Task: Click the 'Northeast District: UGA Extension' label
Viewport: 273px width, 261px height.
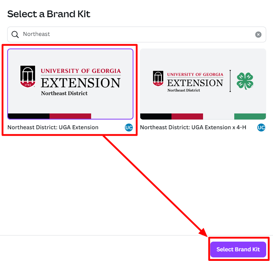Action: (53, 127)
